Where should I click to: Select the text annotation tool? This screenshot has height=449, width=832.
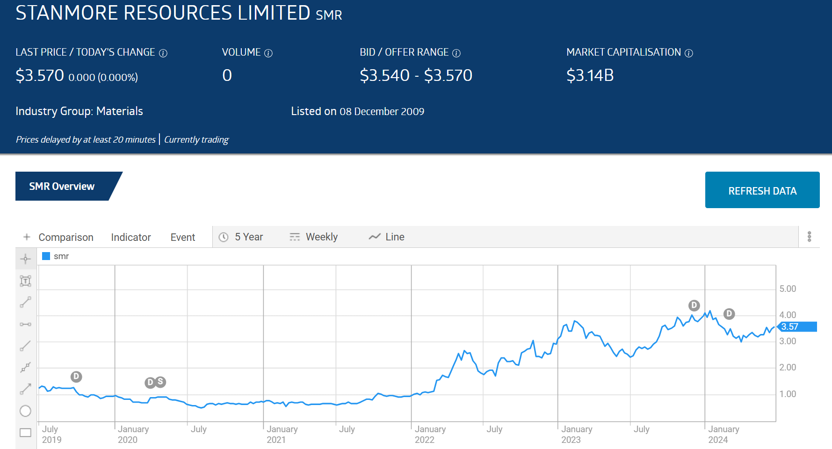click(x=26, y=281)
